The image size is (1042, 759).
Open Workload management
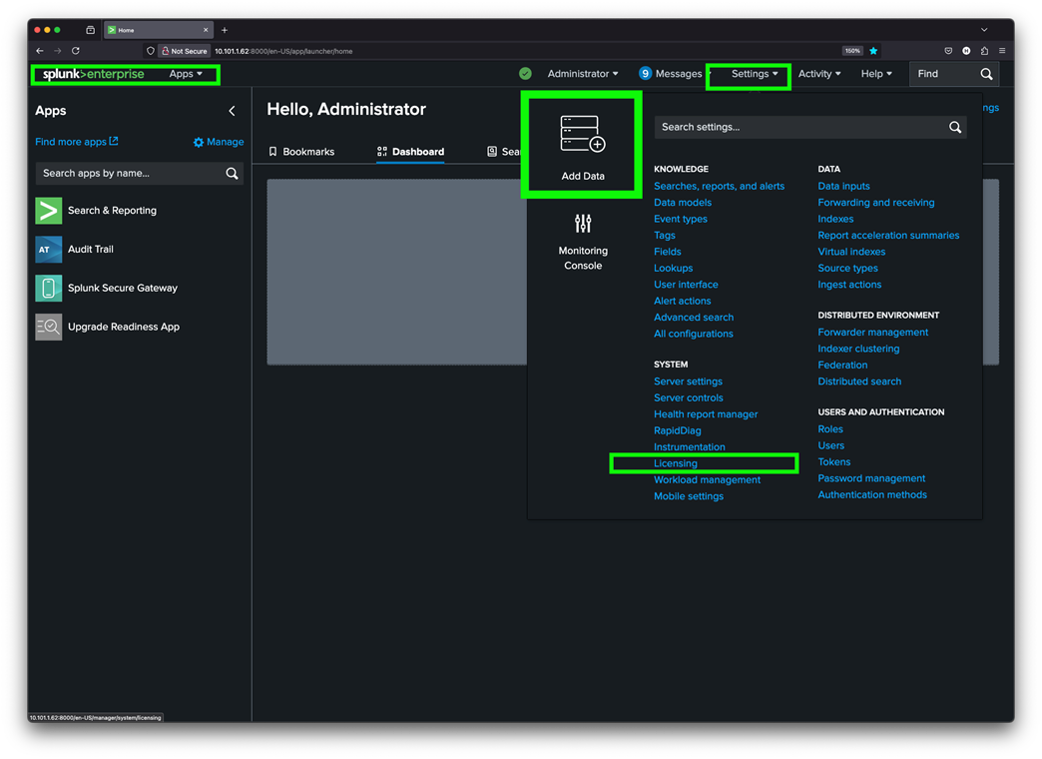707,479
